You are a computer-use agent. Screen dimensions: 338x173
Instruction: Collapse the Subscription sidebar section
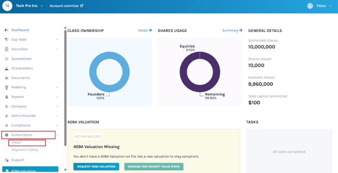(57, 135)
